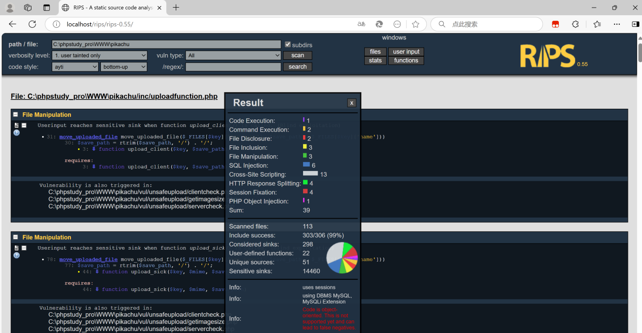
Task: Click help icon in upload_sick vulnerability block
Action: [16, 256]
